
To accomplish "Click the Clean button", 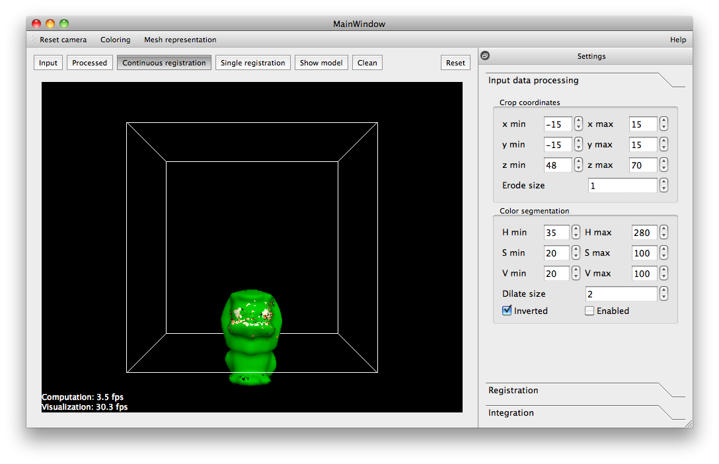I will [x=367, y=63].
